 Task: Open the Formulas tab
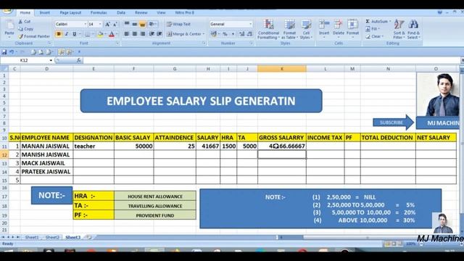tap(99, 13)
